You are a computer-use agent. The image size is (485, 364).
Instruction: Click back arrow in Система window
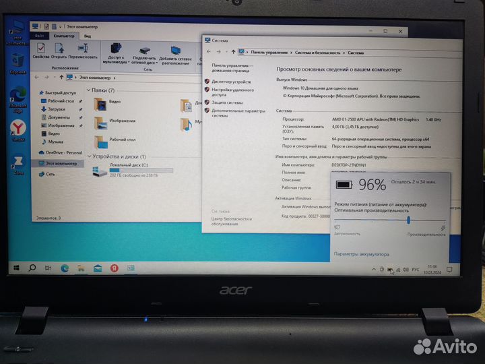209,52
